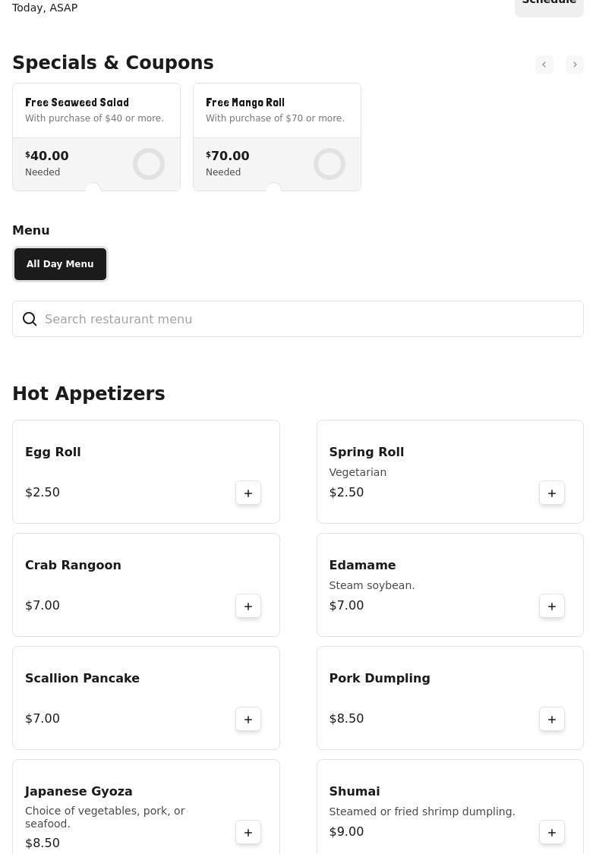596x854 pixels.
Task: Add Pork Dumpling to cart
Action: (x=552, y=720)
